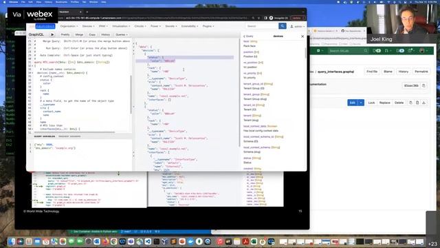
Task: Close the devices documentation panel
Action: 302,37
